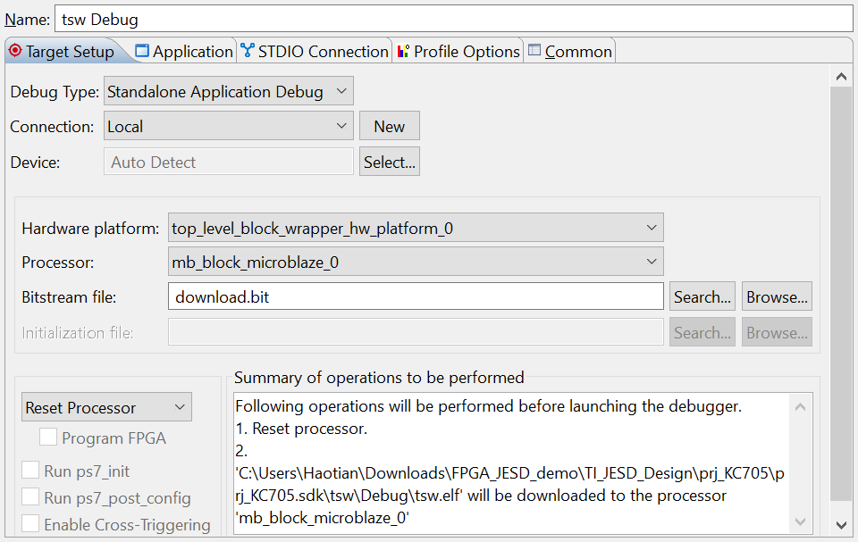Viewport: 858px width, 542px height.
Task: Toggle the Run ps7_post_config checkbox
Action: 31,497
